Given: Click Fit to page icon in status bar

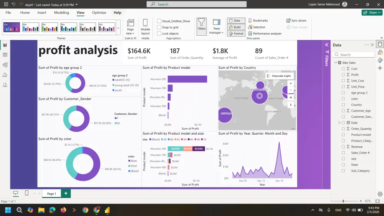Looking at the screenshot, I should 377,201.
